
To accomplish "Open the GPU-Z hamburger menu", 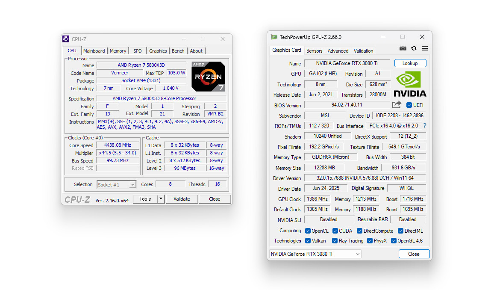I will tap(425, 48).
